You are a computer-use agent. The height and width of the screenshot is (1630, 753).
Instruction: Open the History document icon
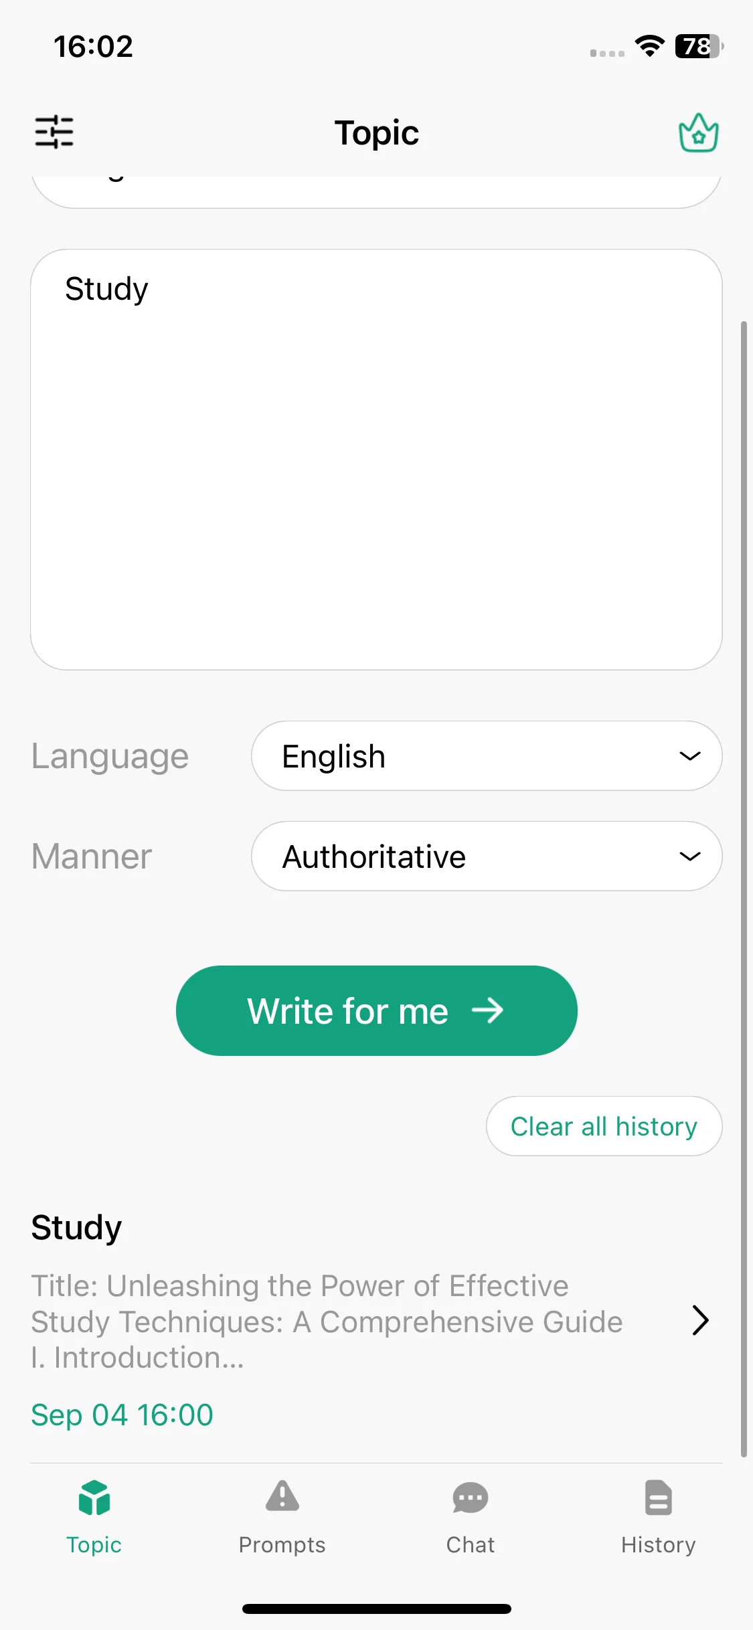659,1497
